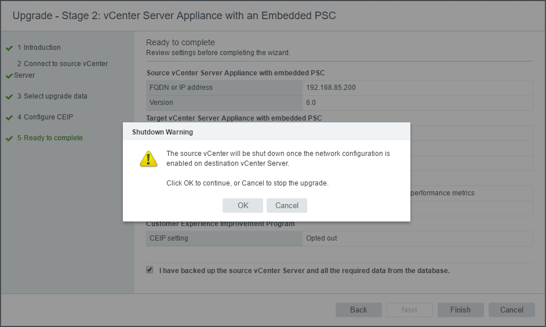Select step 5 Ready to complete
The image size is (546, 327).
(53, 138)
